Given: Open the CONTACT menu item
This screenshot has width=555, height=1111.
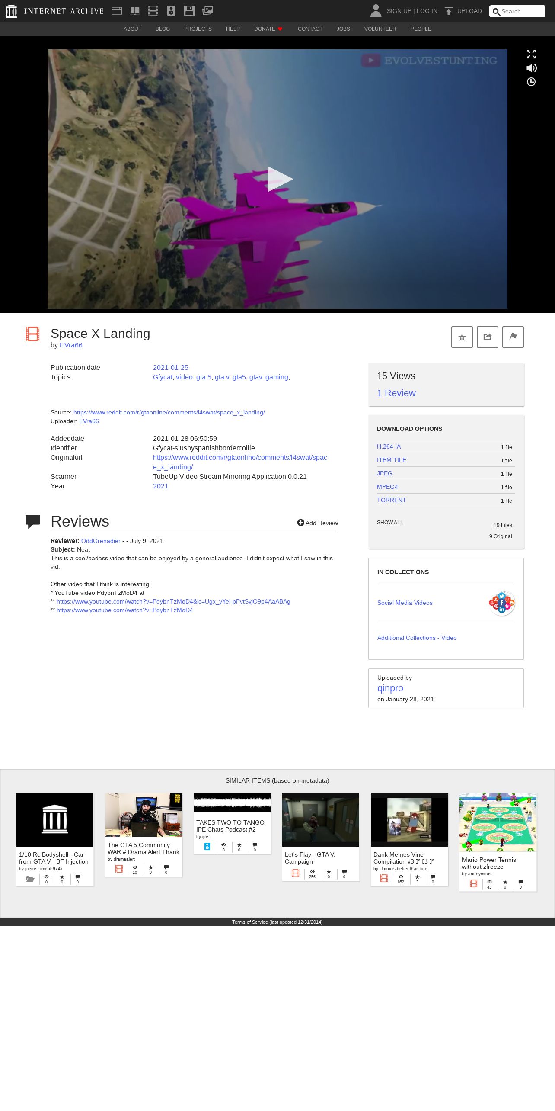Looking at the screenshot, I should pos(310,29).
